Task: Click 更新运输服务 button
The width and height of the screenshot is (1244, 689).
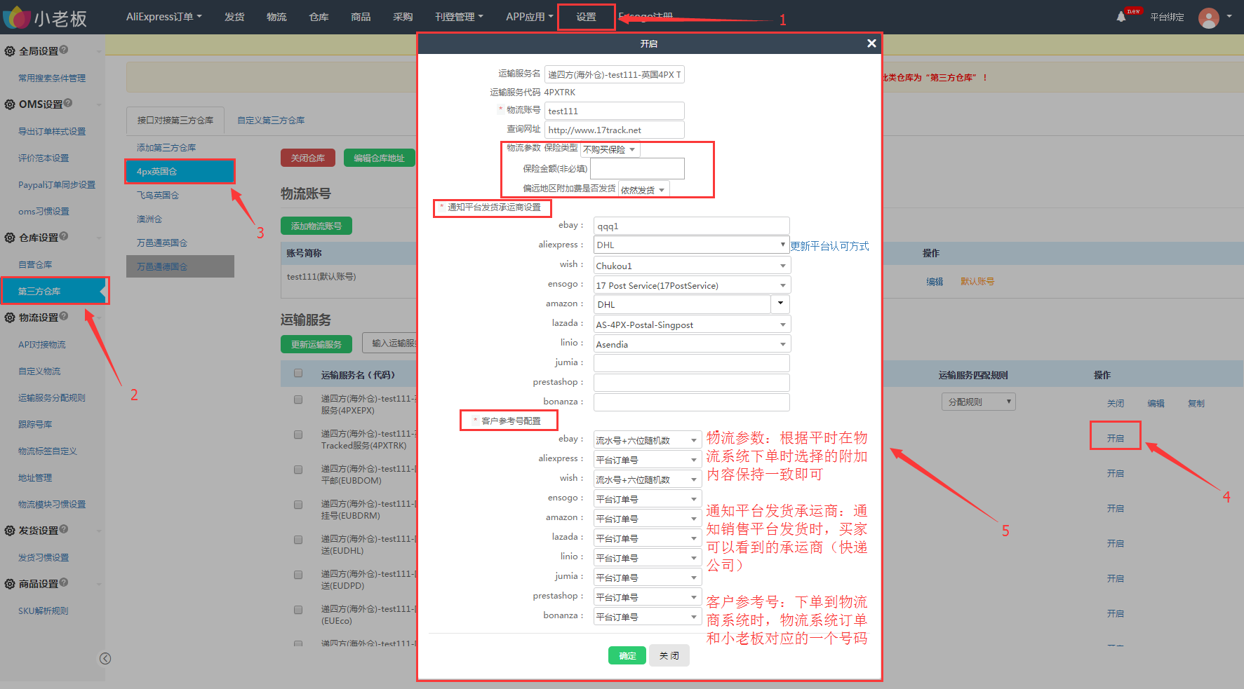Action: coord(316,344)
